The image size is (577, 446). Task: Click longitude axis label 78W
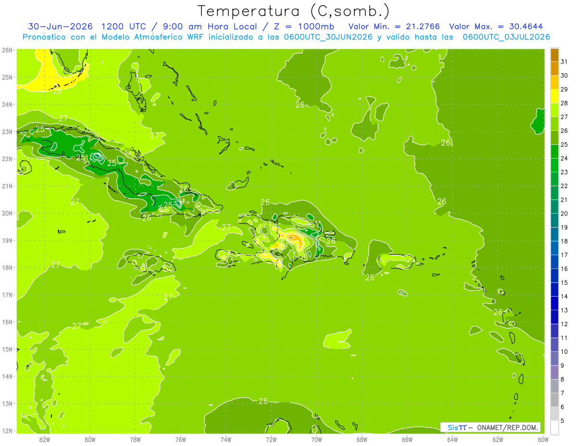tap(135, 439)
